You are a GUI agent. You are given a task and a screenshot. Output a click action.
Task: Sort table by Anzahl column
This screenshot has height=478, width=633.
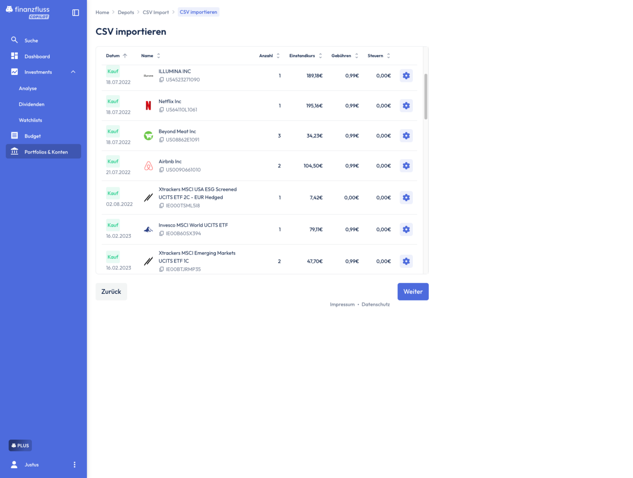[269, 56]
